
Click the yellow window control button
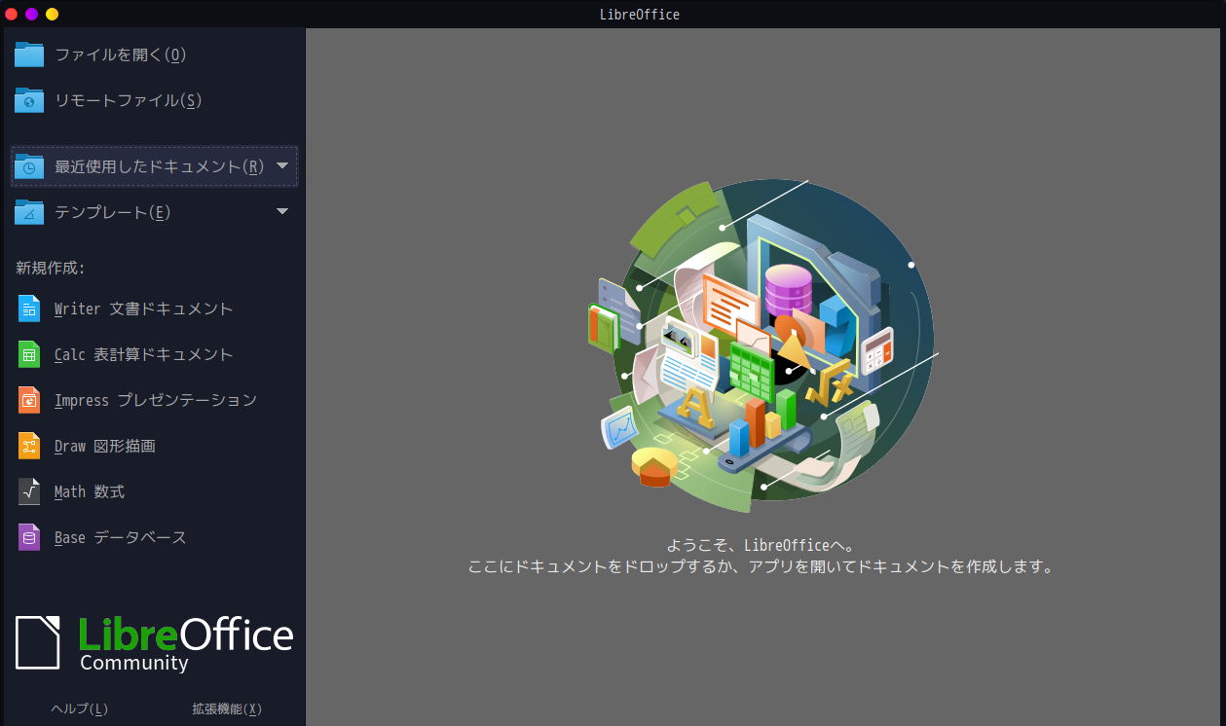[53, 14]
